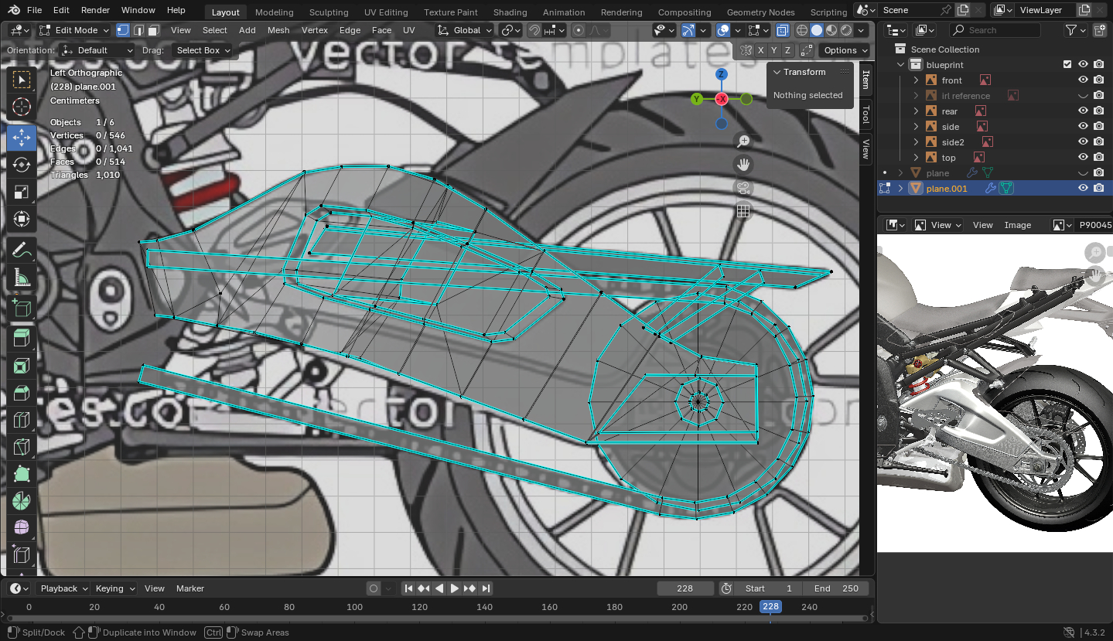Click the Keying dropdown button
Viewport: 1113px width, 641px height.
click(114, 588)
